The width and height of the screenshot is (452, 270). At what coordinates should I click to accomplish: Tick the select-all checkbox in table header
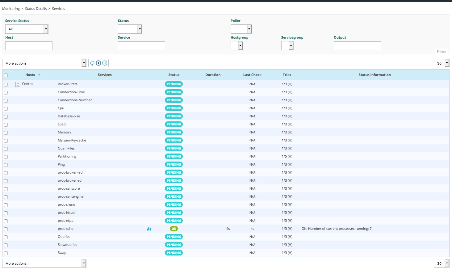click(x=6, y=75)
